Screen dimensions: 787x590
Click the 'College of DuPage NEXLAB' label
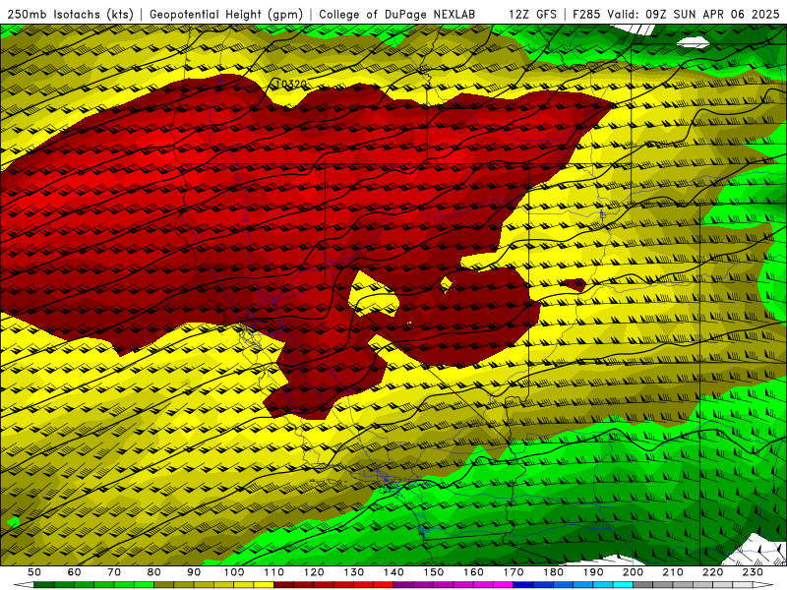(397, 15)
